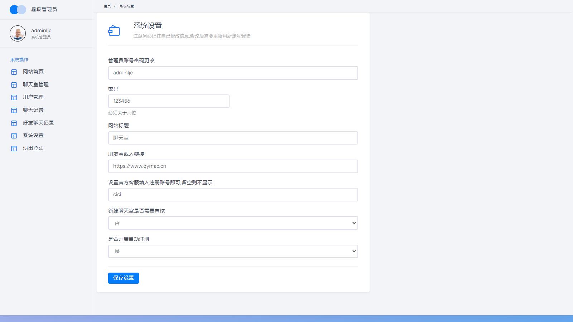Click the icon next to 聊天室管理
The width and height of the screenshot is (573, 322).
[14, 85]
